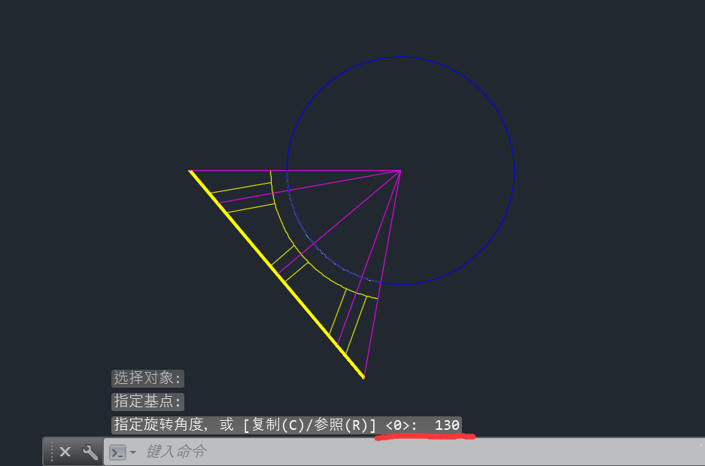Click the 指定基点: history line
Viewport: 705px width, 466px height.
click(x=147, y=402)
